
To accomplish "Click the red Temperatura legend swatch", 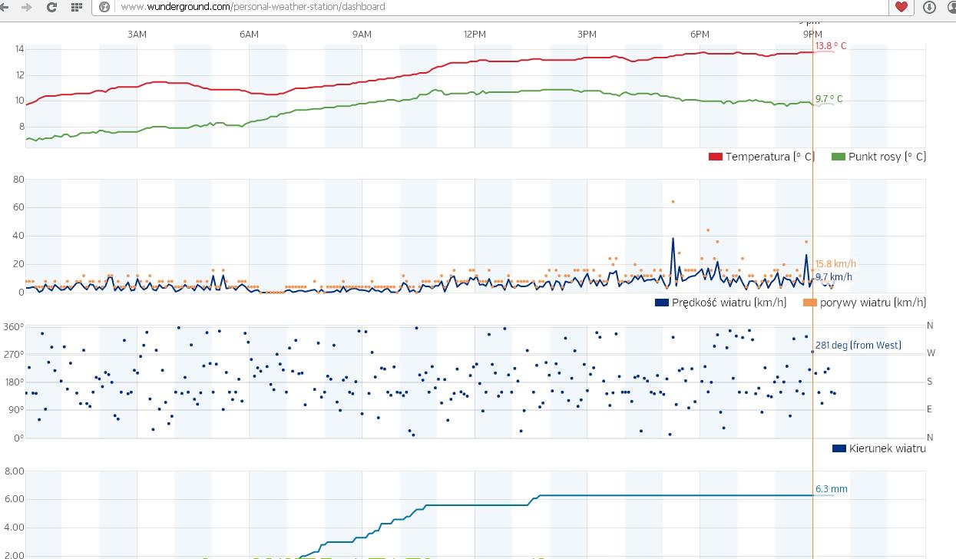I will tap(716, 157).
